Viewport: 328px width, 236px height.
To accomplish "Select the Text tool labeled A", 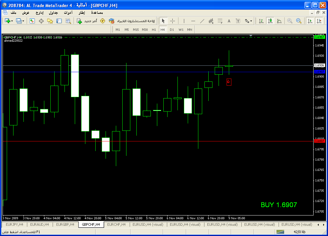I will click(229, 21).
